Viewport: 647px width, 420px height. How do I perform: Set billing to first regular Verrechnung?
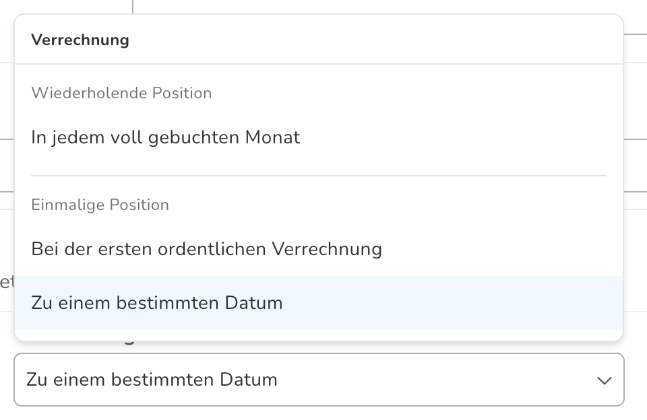319,249
